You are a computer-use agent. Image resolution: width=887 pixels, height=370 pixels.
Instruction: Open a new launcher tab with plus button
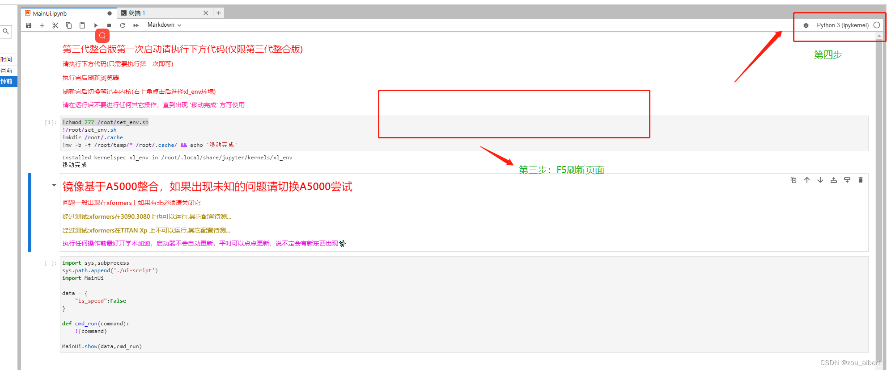219,13
